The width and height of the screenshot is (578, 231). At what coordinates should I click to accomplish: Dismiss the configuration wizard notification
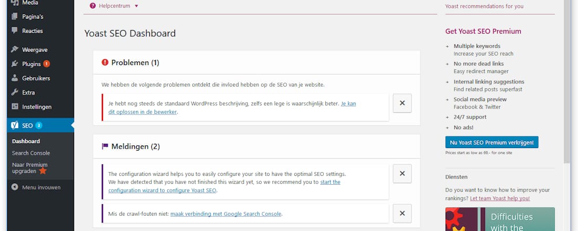coord(402,174)
